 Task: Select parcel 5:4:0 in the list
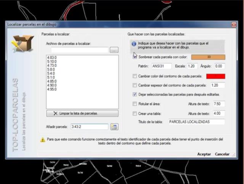pos(51,74)
